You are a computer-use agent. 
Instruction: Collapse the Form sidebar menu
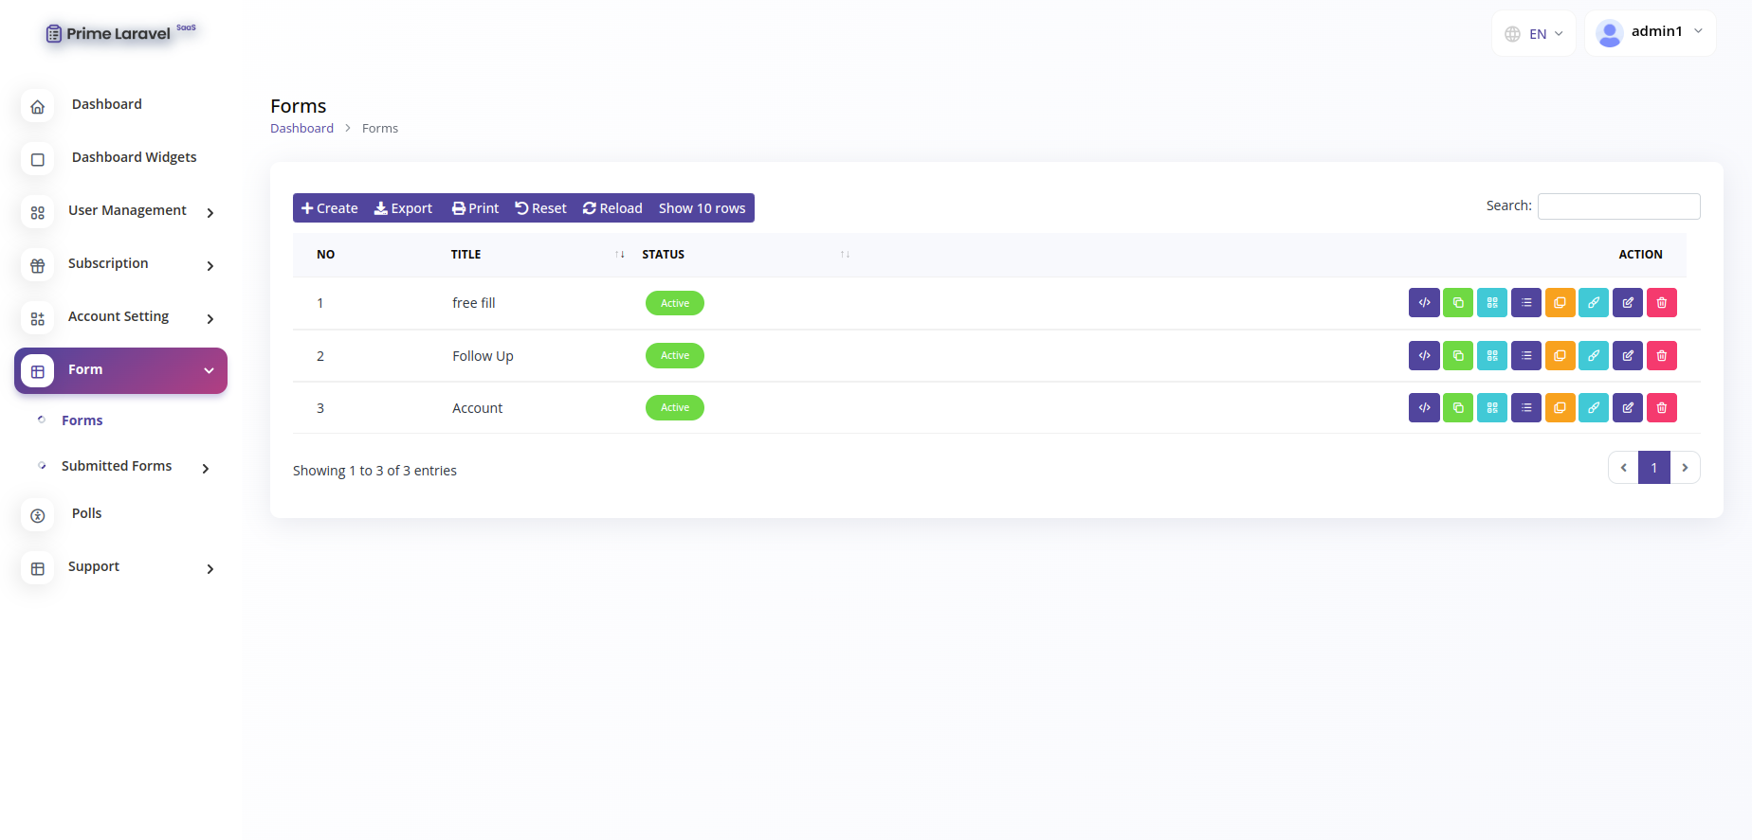click(120, 370)
